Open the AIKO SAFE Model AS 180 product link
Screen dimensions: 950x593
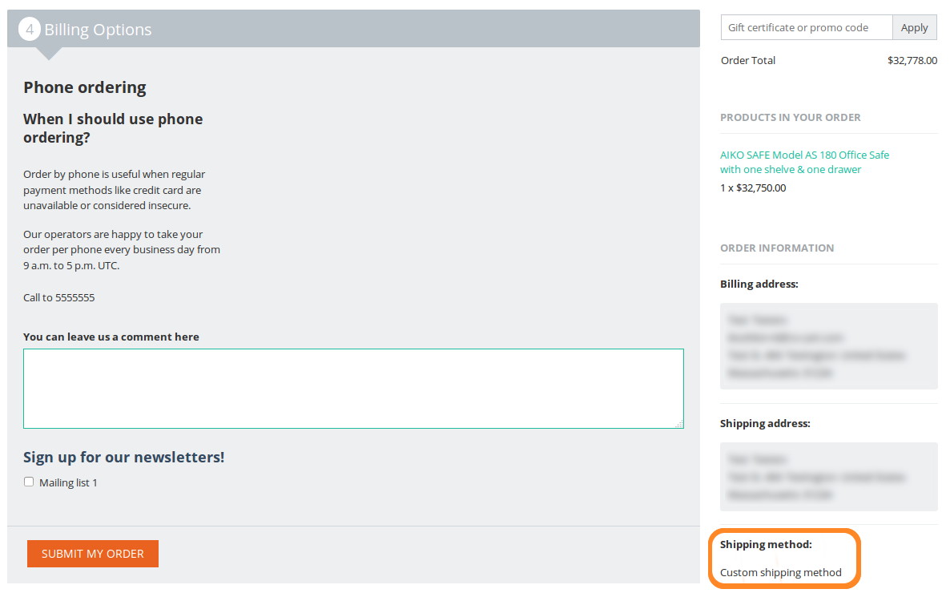coord(804,162)
